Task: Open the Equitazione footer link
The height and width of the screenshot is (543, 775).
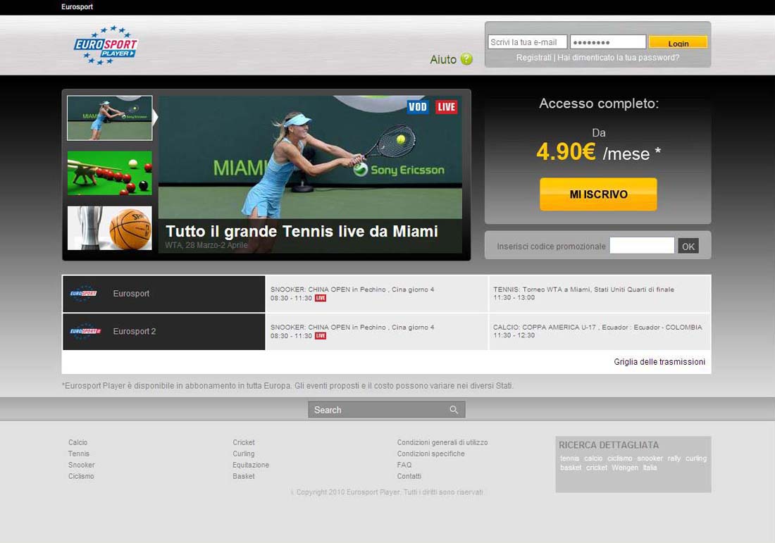Action: [251, 465]
